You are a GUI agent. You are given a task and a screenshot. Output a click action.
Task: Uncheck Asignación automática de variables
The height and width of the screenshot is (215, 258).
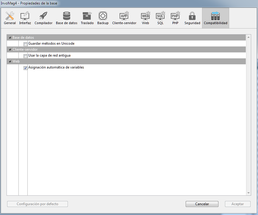[25, 68]
